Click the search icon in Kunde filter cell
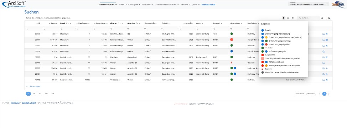This screenshot has height=128, width=347. point(61,29)
